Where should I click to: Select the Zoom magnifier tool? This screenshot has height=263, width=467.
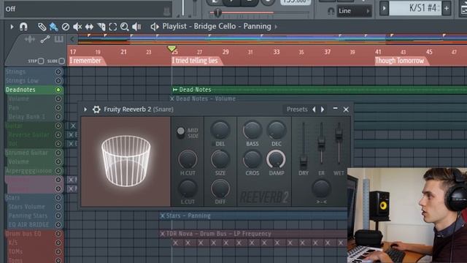(x=125, y=27)
